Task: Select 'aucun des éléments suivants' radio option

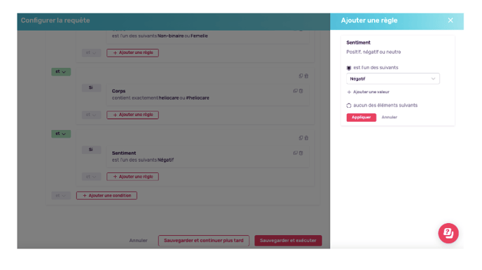Action: [x=349, y=106]
